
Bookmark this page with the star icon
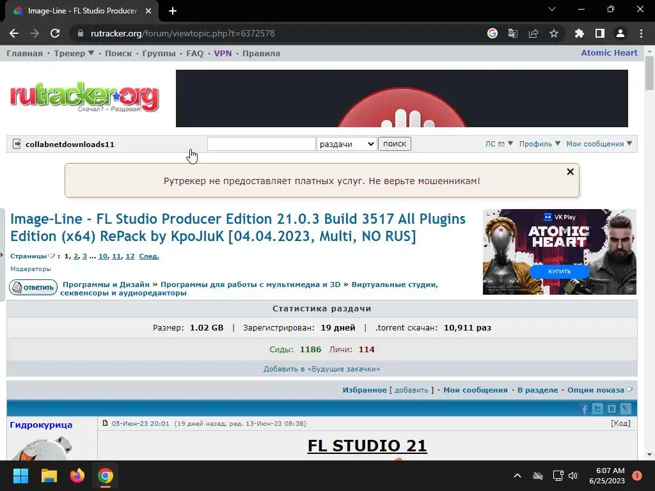click(554, 33)
